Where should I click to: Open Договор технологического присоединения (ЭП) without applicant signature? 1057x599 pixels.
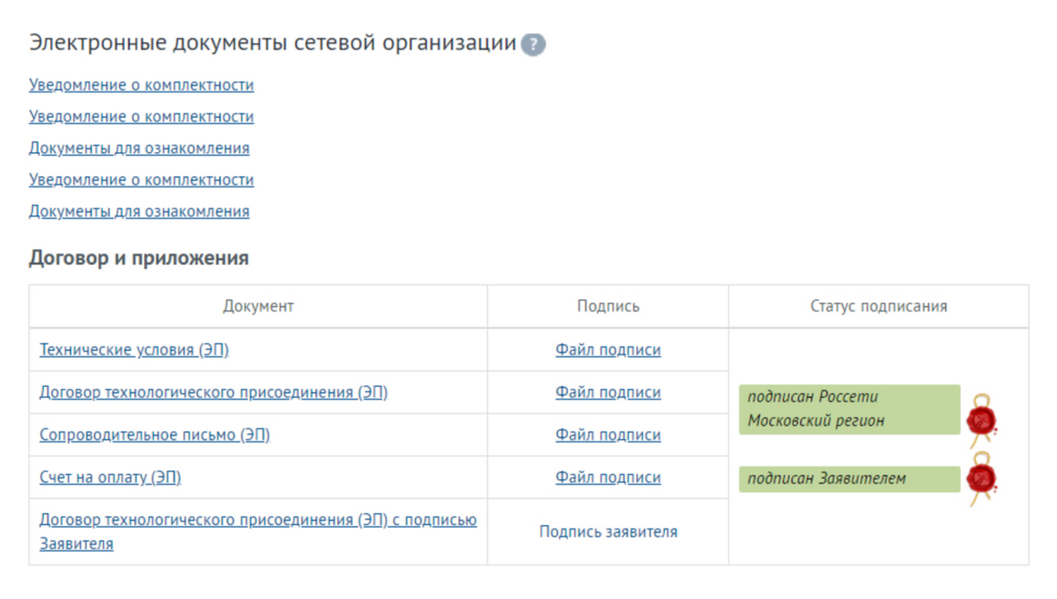213,392
